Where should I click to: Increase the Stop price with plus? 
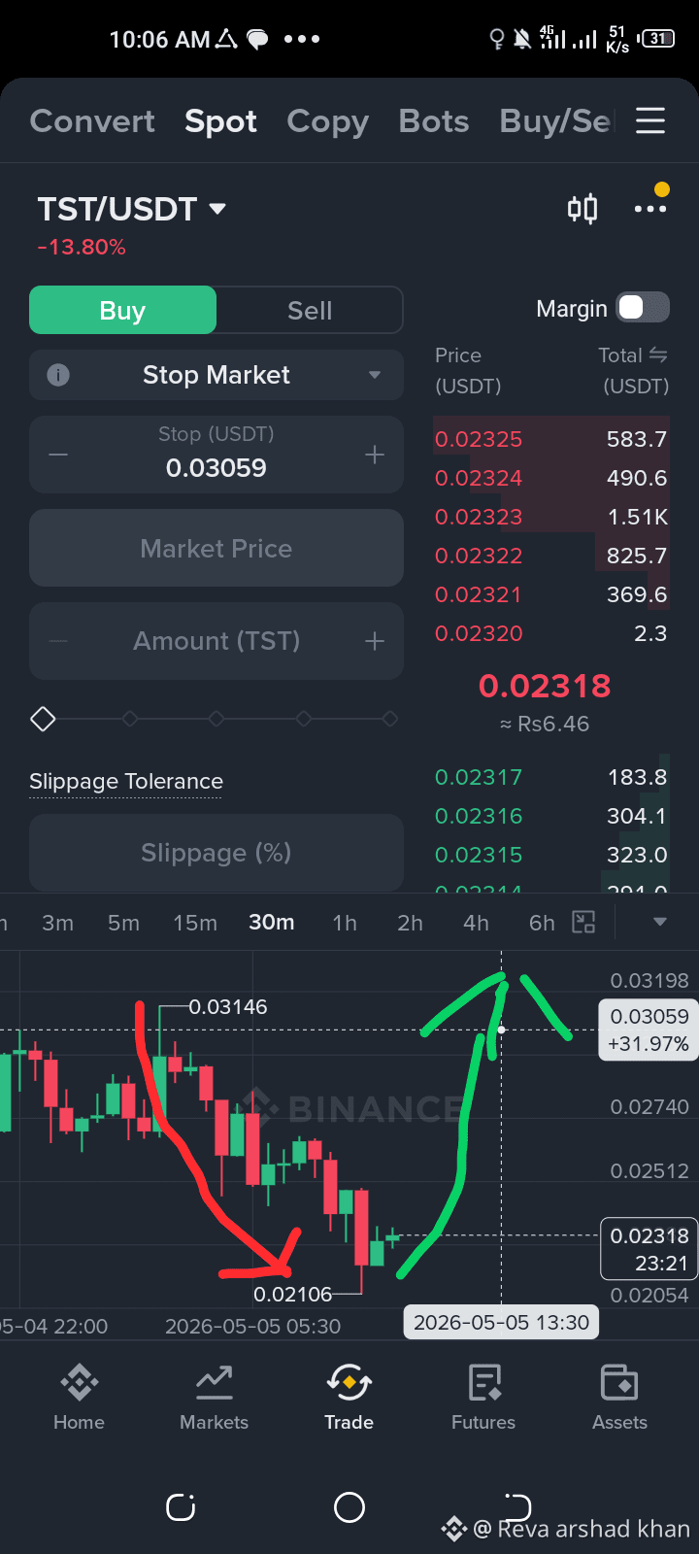coord(375,455)
